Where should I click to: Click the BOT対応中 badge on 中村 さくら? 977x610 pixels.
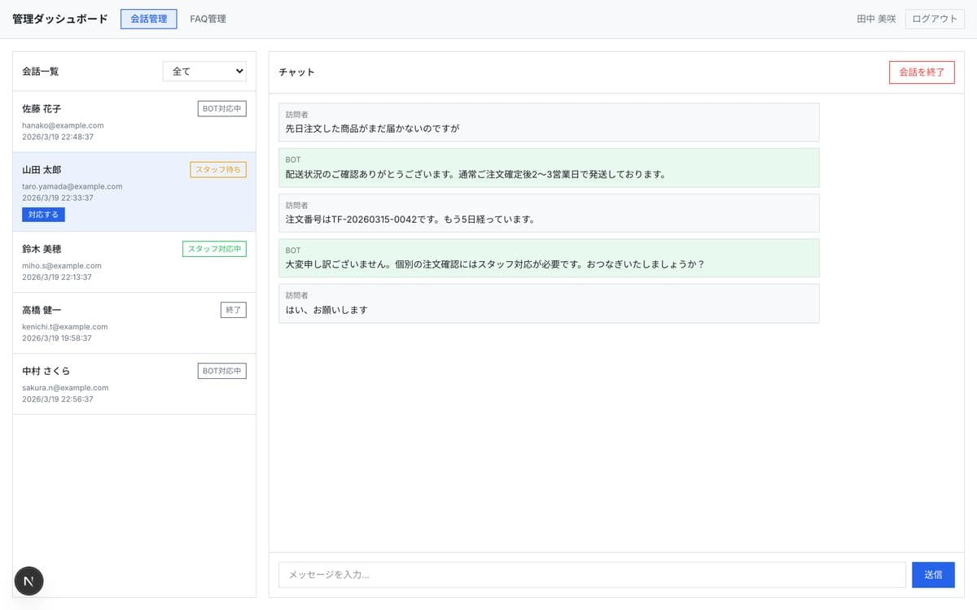221,370
